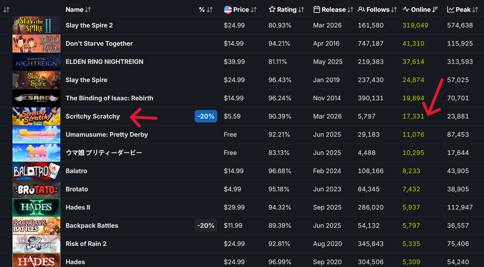Viewport: 484px width, 267px height.
Task: Click the sort arrows beside the percent column
Action: [210, 10]
